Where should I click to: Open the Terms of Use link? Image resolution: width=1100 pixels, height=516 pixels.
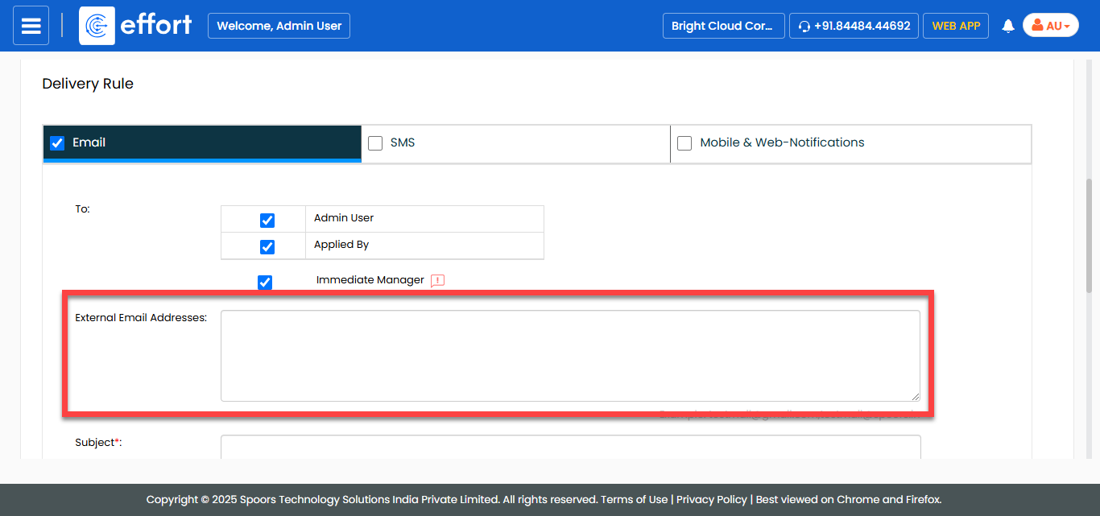(x=635, y=499)
